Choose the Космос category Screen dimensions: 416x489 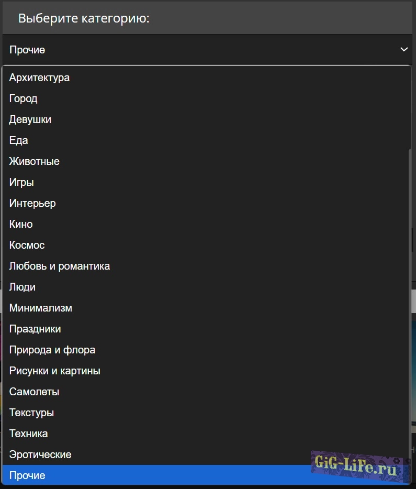tap(27, 245)
